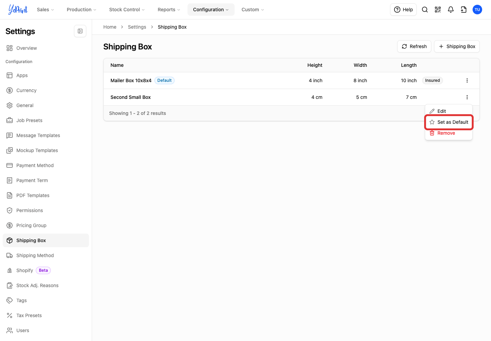Open the Stock Control dropdown
Viewport: 491px width, 341px height.
click(127, 10)
